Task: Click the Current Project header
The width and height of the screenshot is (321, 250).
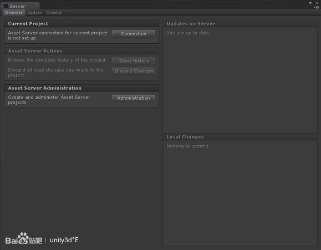Action: (x=81, y=24)
